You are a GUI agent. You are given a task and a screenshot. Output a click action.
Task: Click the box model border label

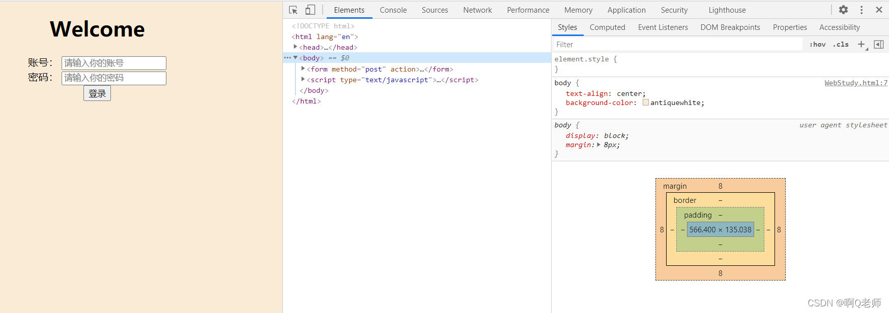pyautogui.click(x=685, y=200)
